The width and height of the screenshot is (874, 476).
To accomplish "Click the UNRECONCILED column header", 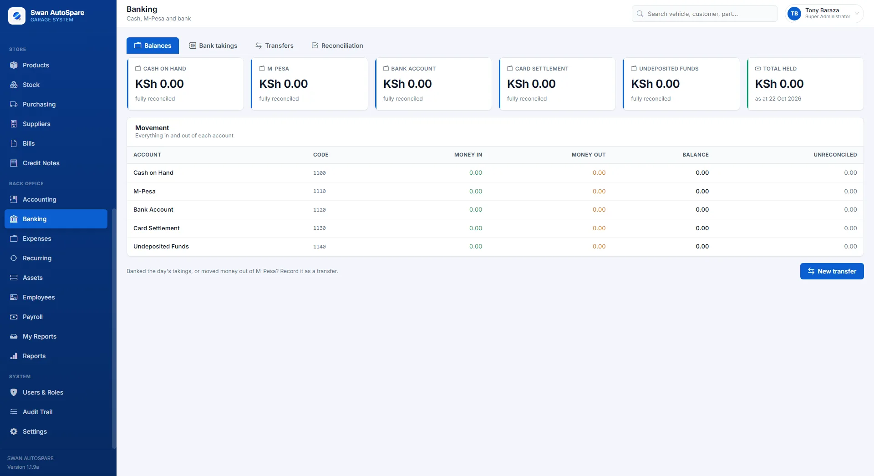I will point(835,155).
